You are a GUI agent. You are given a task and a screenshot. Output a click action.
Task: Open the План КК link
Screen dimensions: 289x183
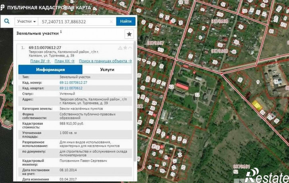[65, 61]
